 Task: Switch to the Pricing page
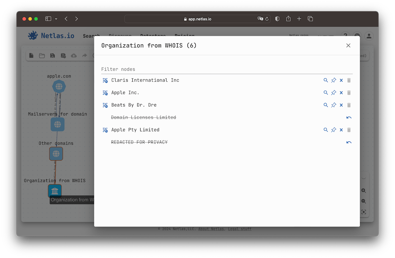(x=184, y=36)
